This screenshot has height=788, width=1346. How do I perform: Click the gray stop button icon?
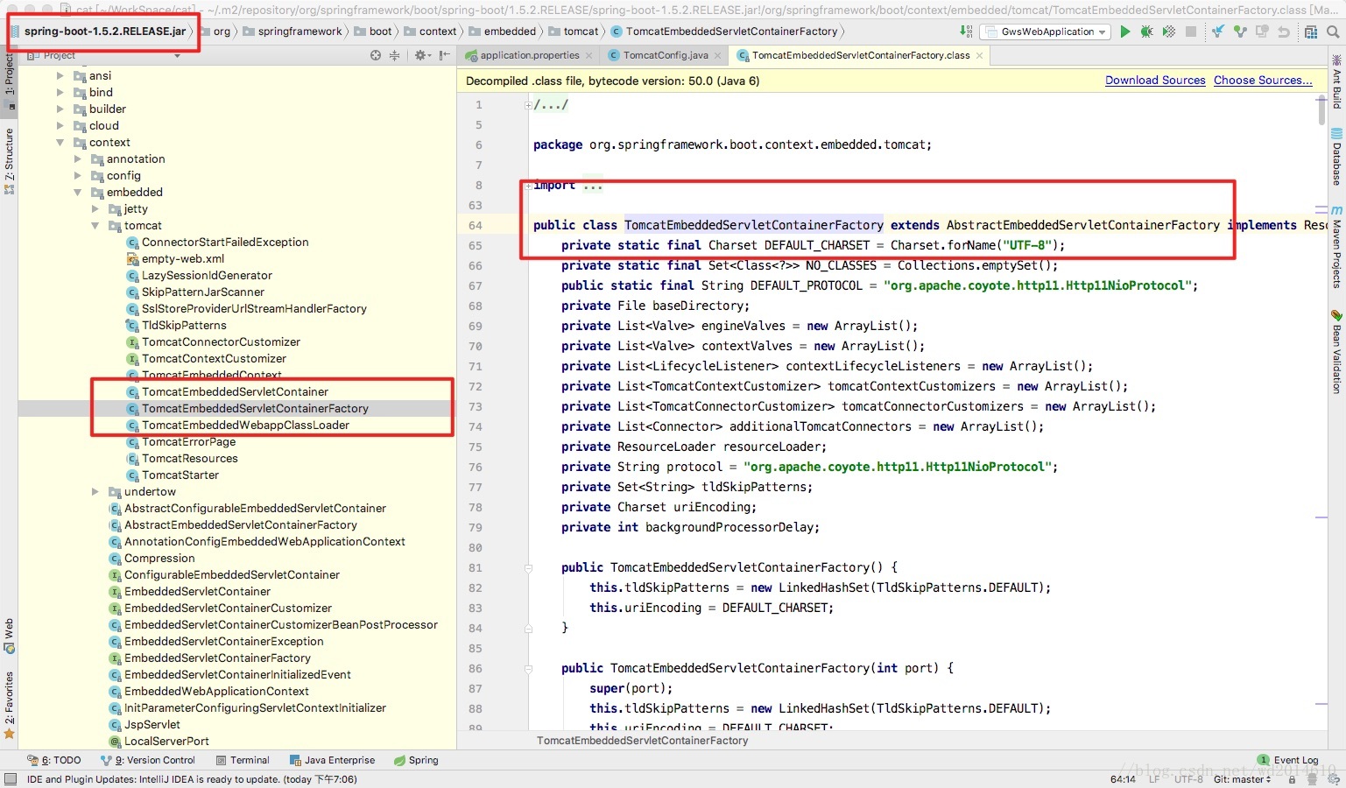pyautogui.click(x=1190, y=32)
